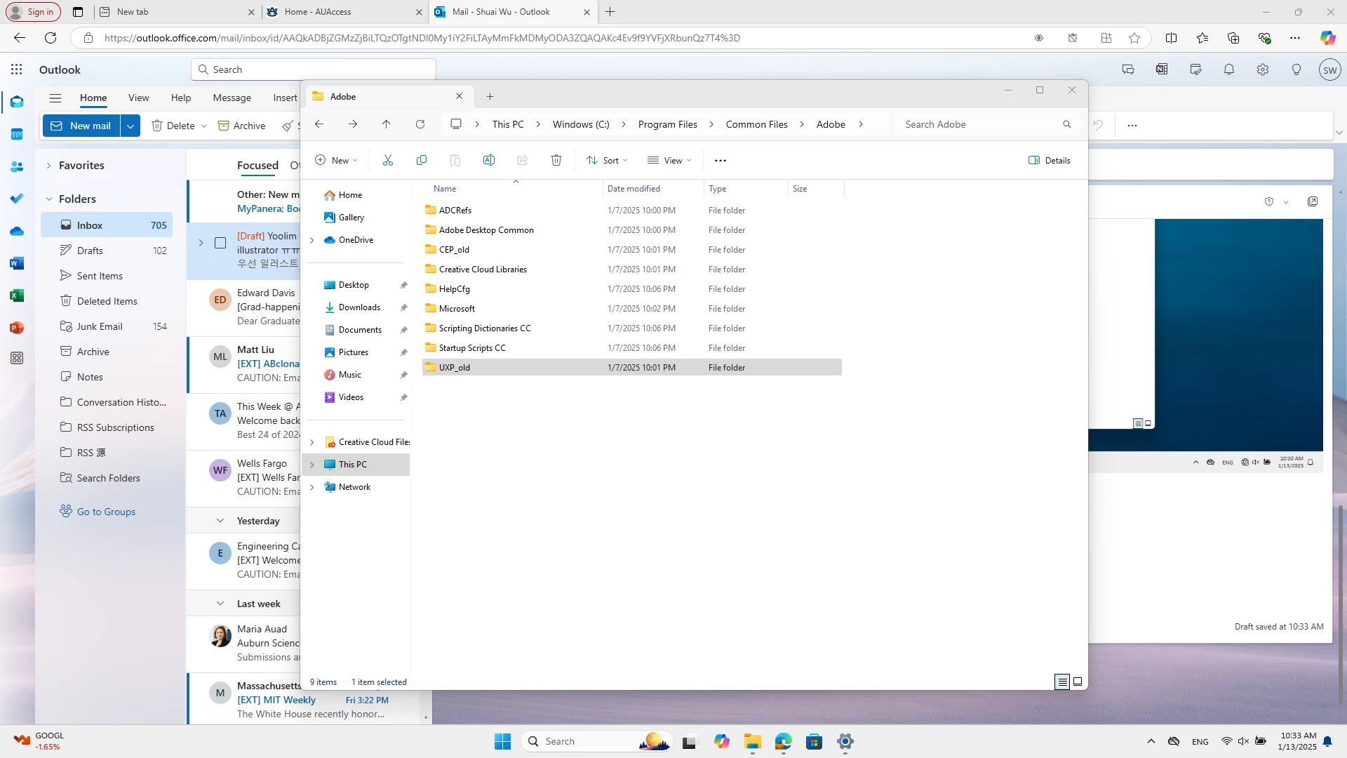
Task: Open the Sort dropdown menu
Action: pyautogui.click(x=608, y=161)
